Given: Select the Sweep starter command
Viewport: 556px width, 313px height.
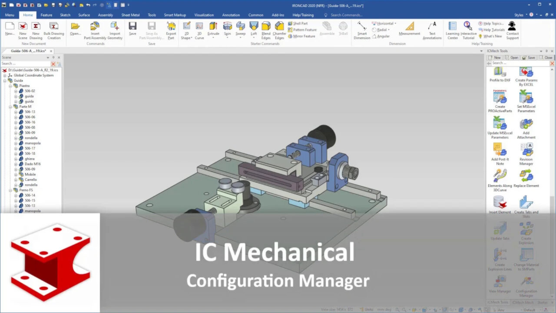Looking at the screenshot, I should [240, 30].
